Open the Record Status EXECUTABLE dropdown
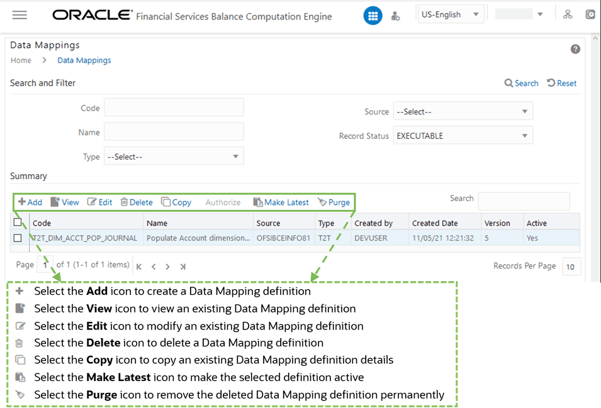The height and width of the screenshot is (408, 601). point(463,136)
